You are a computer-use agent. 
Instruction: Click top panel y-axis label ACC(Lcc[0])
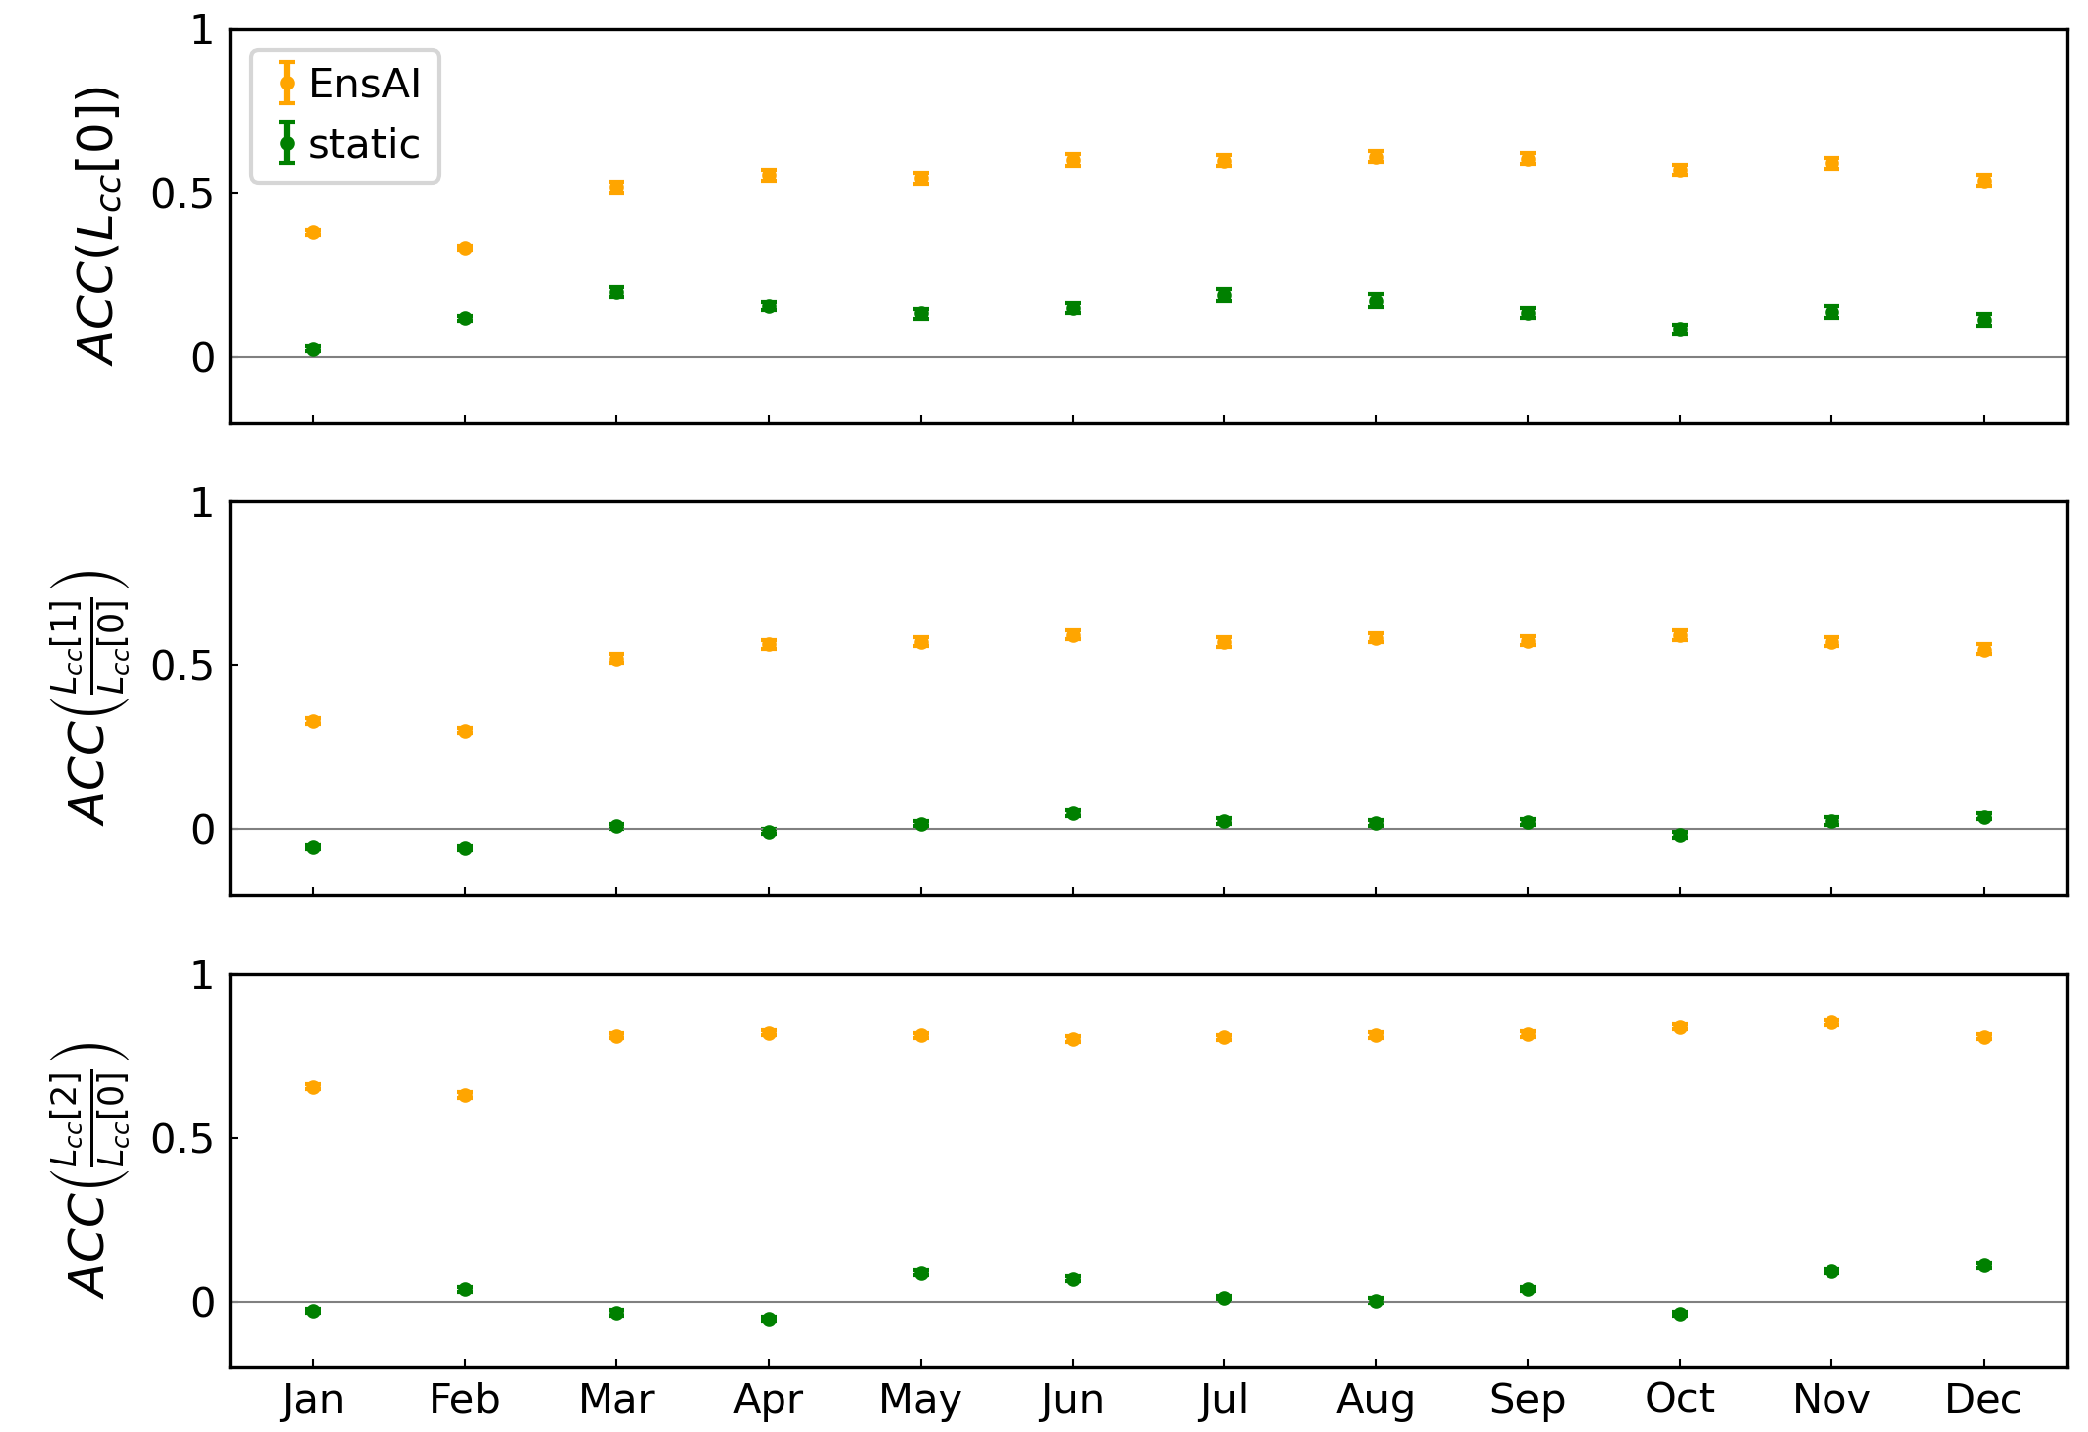coord(97,226)
